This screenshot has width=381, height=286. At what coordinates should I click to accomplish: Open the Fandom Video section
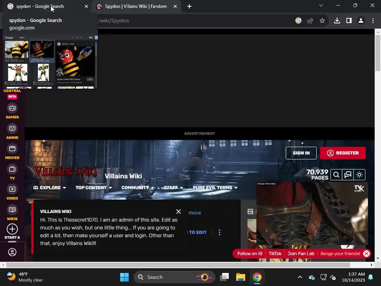12,193
